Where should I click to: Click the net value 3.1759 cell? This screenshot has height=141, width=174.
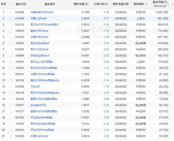85,12
